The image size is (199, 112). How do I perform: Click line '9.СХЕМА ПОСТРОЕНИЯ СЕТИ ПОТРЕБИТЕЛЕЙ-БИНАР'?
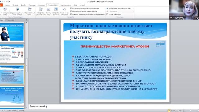109,81
